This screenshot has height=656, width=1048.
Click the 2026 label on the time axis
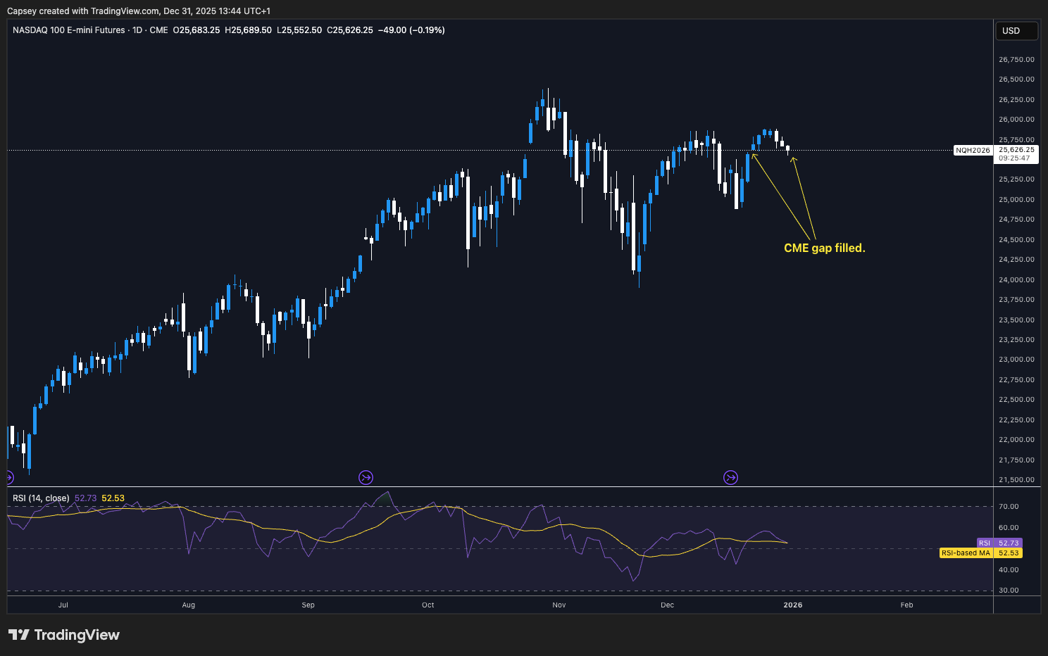click(x=793, y=605)
